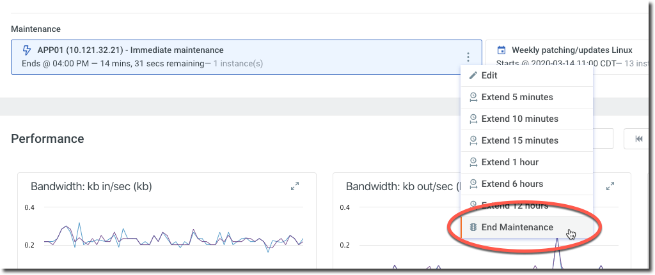This screenshot has width=655, height=275.
Task: Choose Extend 6 hours entry
Action: tap(512, 184)
